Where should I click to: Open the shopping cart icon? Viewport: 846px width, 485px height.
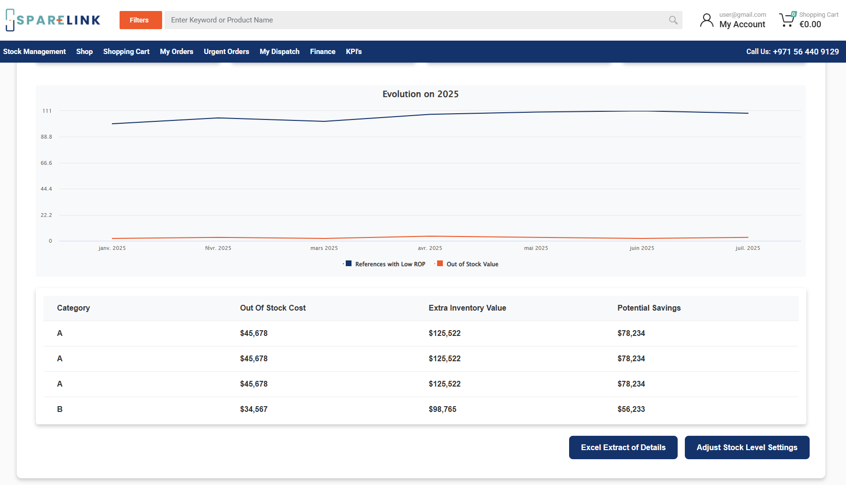(x=787, y=20)
